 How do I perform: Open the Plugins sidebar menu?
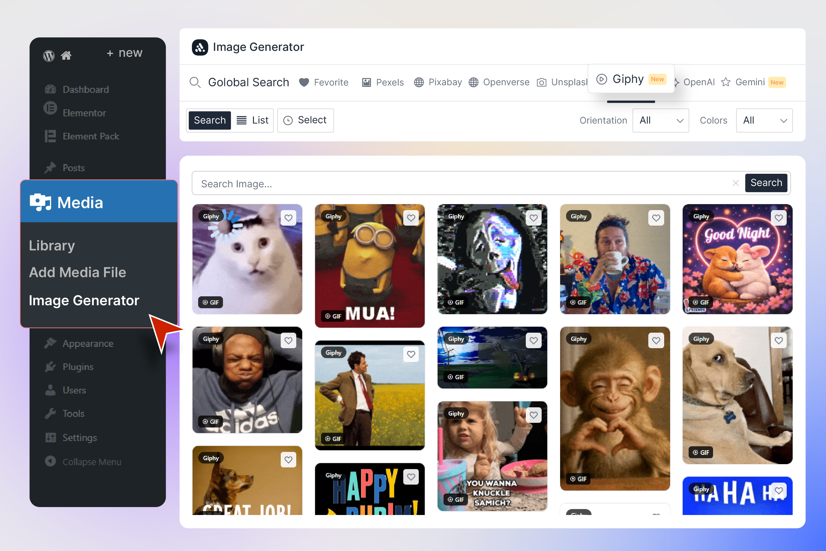pyautogui.click(x=78, y=367)
